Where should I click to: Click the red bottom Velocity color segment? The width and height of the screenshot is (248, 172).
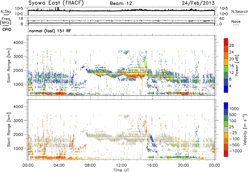point(226,154)
